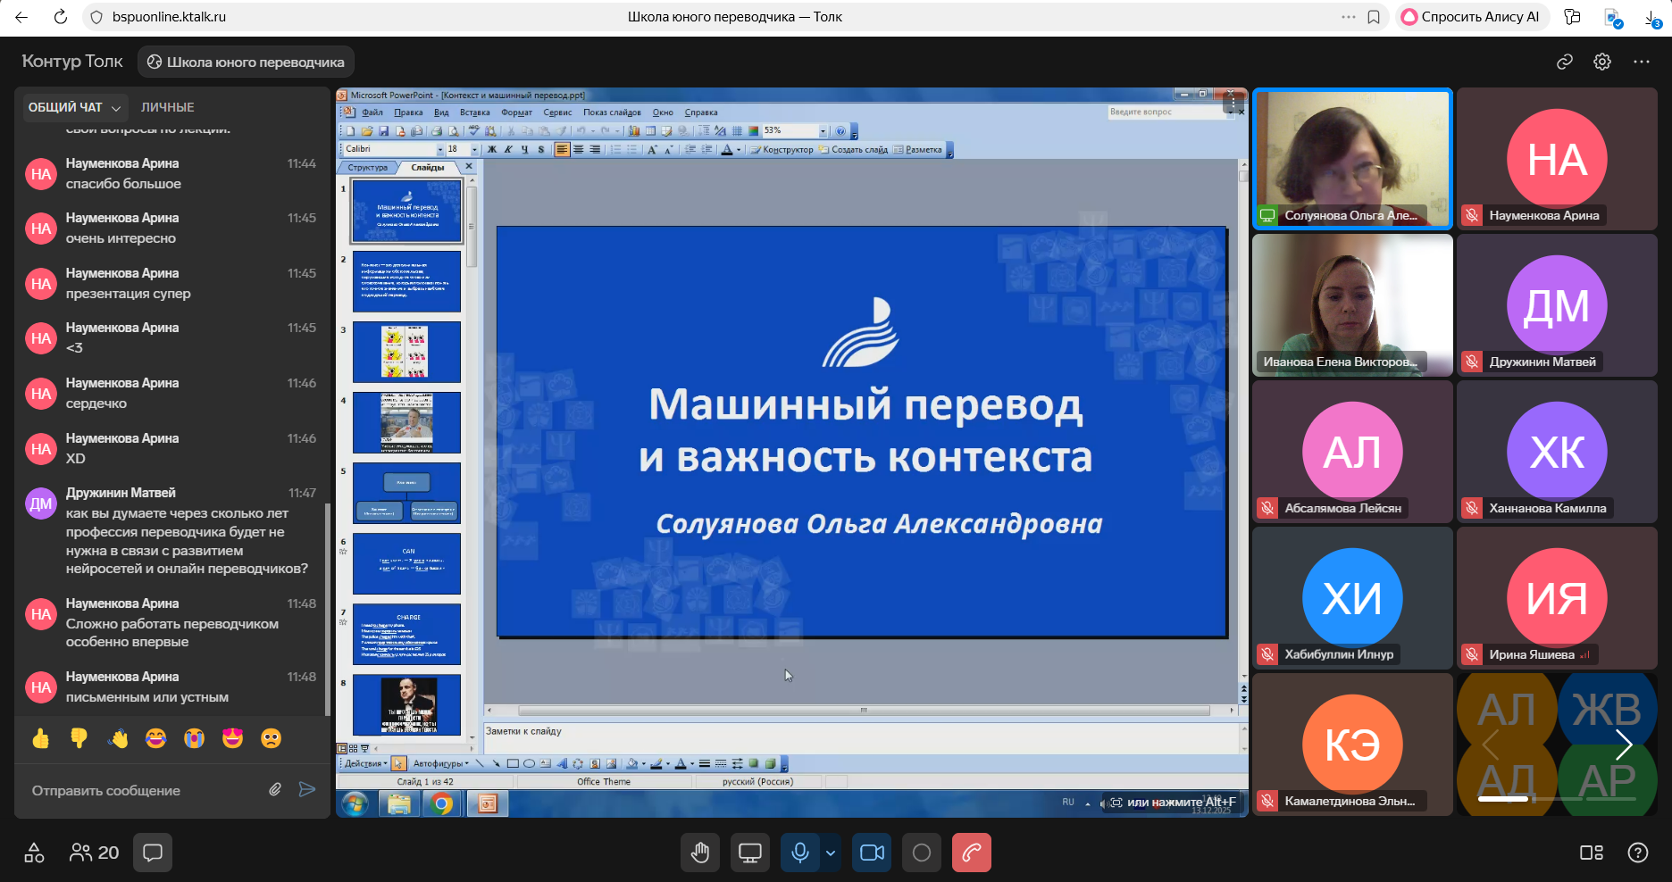Toggle the microphone on or off
Viewport: 1672px width, 882px height.
pos(800,853)
